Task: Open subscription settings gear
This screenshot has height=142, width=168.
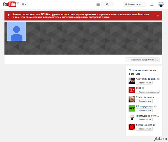Action: pyautogui.click(x=157, y=60)
